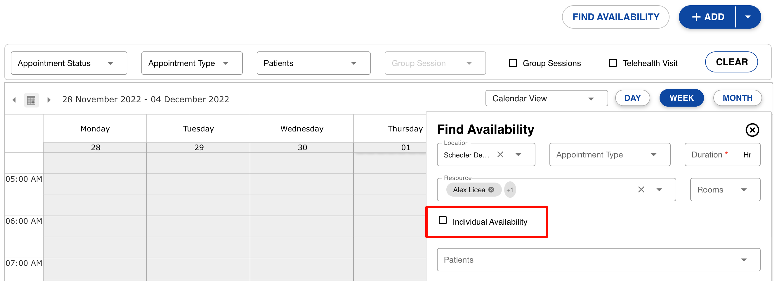Go to previous week arrow
This screenshot has height=281, width=777.
pyautogui.click(x=14, y=100)
